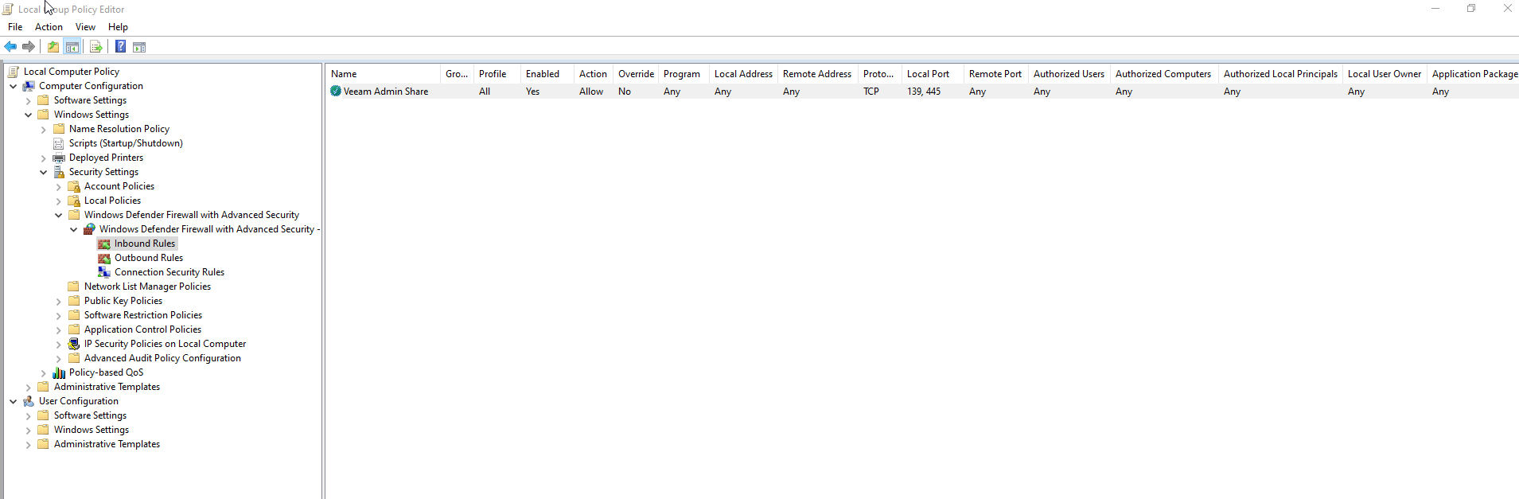Toggle the Show/Hide Console Tree icon
Image resolution: width=1519 pixels, height=499 pixels.
tap(72, 47)
